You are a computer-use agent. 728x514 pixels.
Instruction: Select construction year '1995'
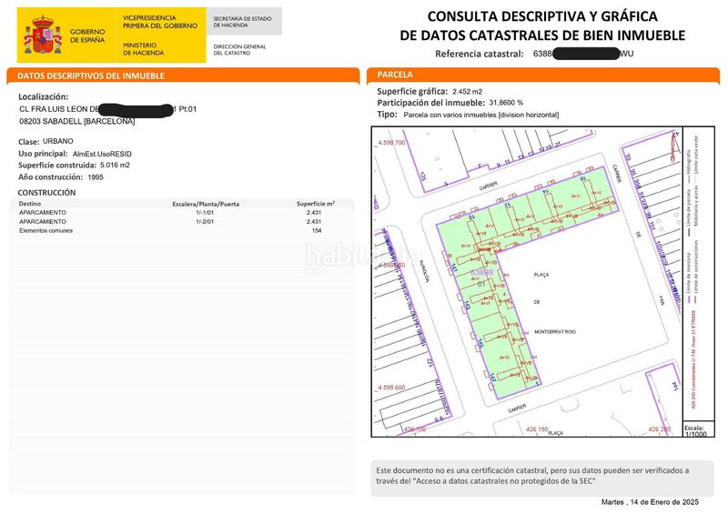(96, 176)
